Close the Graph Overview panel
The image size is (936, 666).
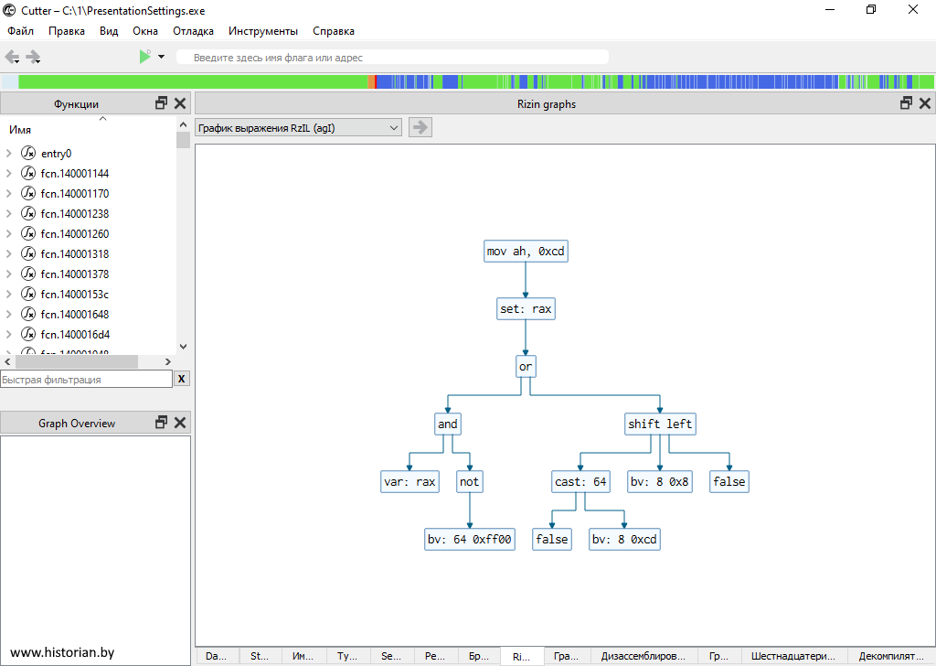(x=180, y=423)
